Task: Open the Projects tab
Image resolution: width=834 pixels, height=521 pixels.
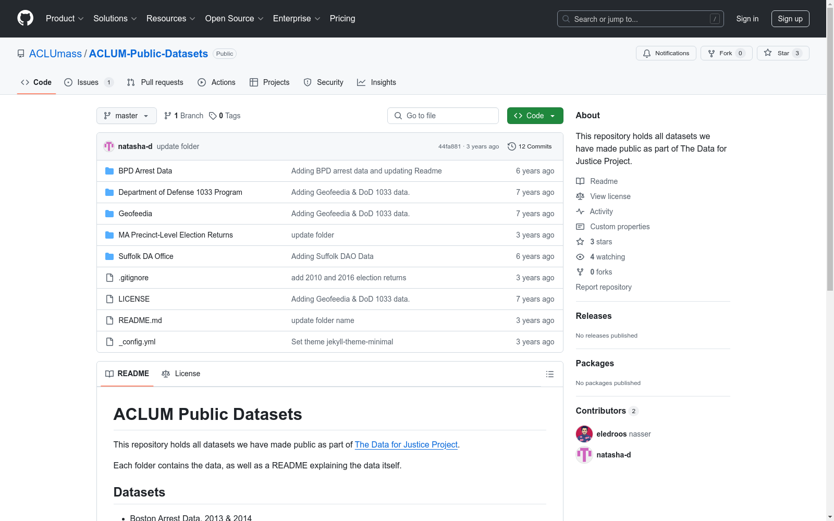Action: (269, 82)
